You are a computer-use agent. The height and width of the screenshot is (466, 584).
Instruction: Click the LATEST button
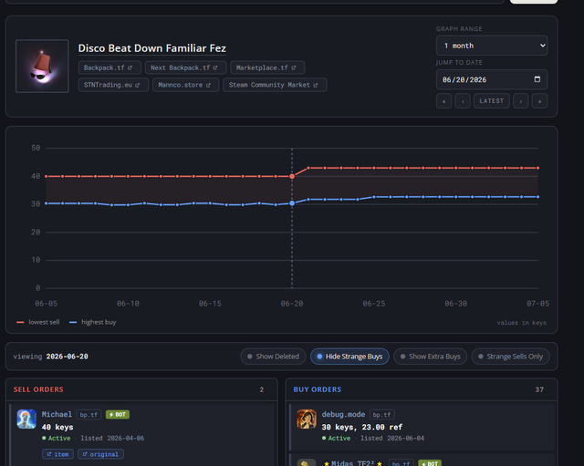click(x=492, y=101)
